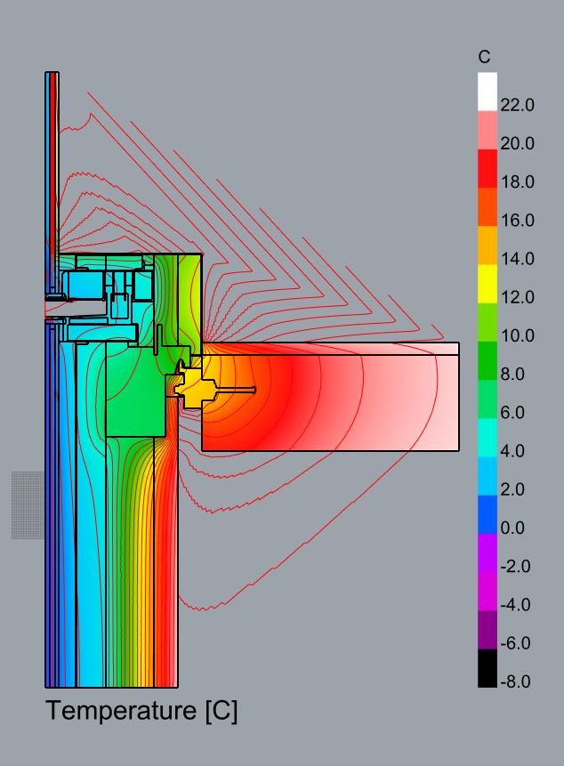This screenshot has width=564, height=766.
Task: Click the "Temperature [C]" caption text
Action: click(x=141, y=712)
